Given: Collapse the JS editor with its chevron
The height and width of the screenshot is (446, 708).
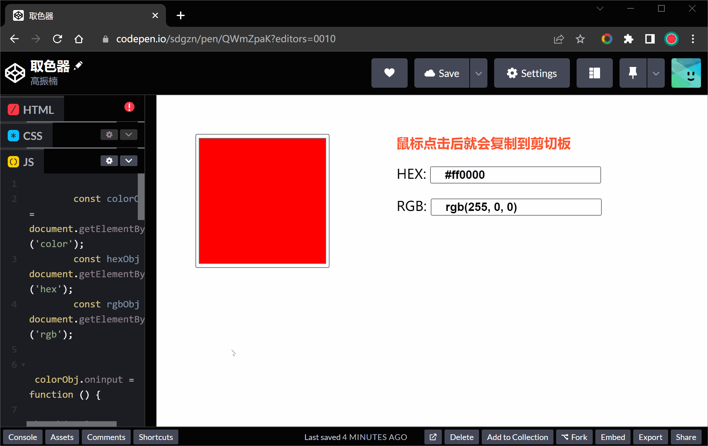Looking at the screenshot, I should 128,161.
